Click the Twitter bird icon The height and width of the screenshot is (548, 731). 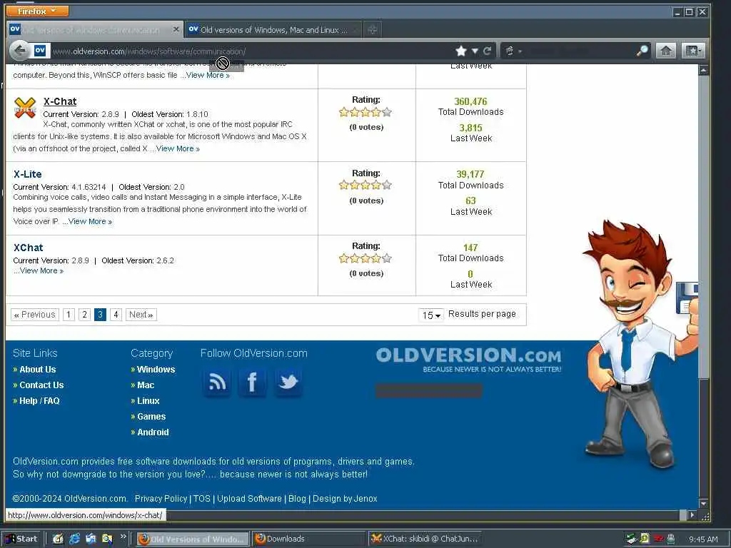pos(288,382)
